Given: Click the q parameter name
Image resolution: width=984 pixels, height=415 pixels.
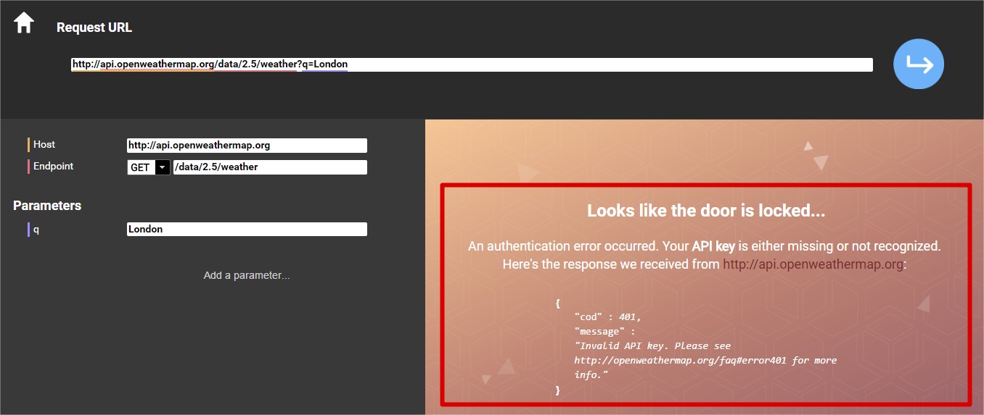Looking at the screenshot, I should (x=36, y=230).
